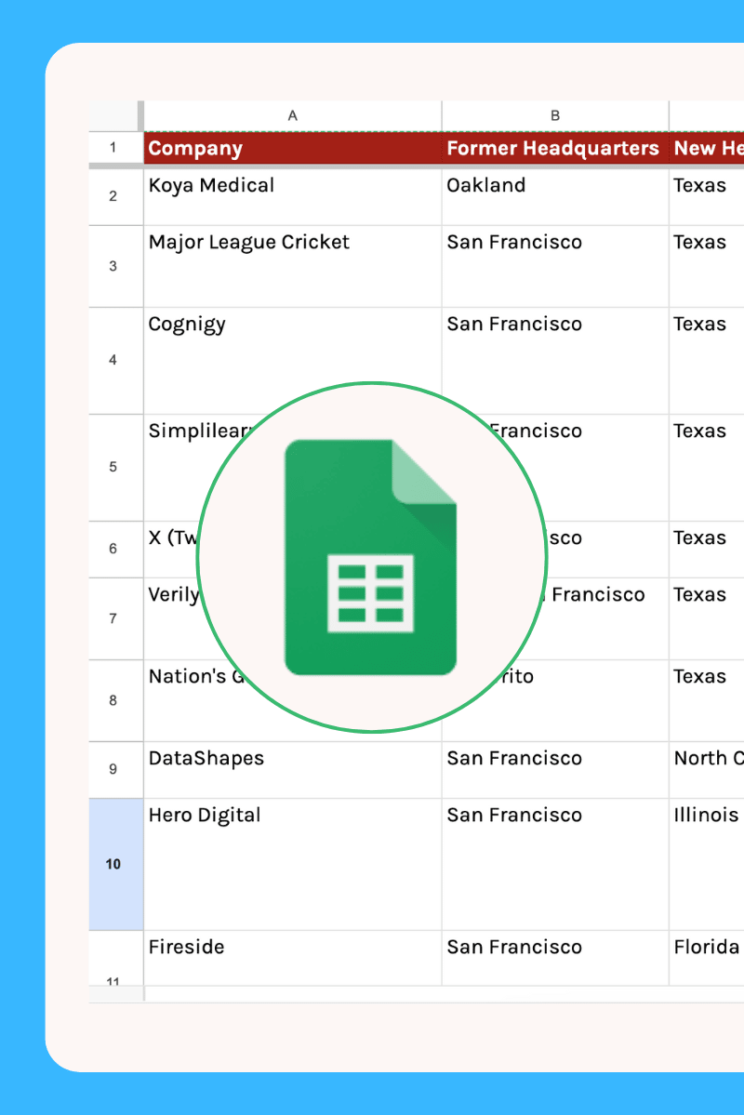Viewport: 744px width, 1115px height.
Task: Select row 5 header number
Action: tap(113, 467)
